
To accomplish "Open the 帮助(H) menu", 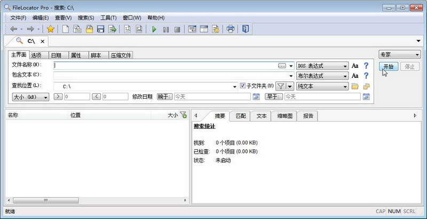I will click(156, 18).
